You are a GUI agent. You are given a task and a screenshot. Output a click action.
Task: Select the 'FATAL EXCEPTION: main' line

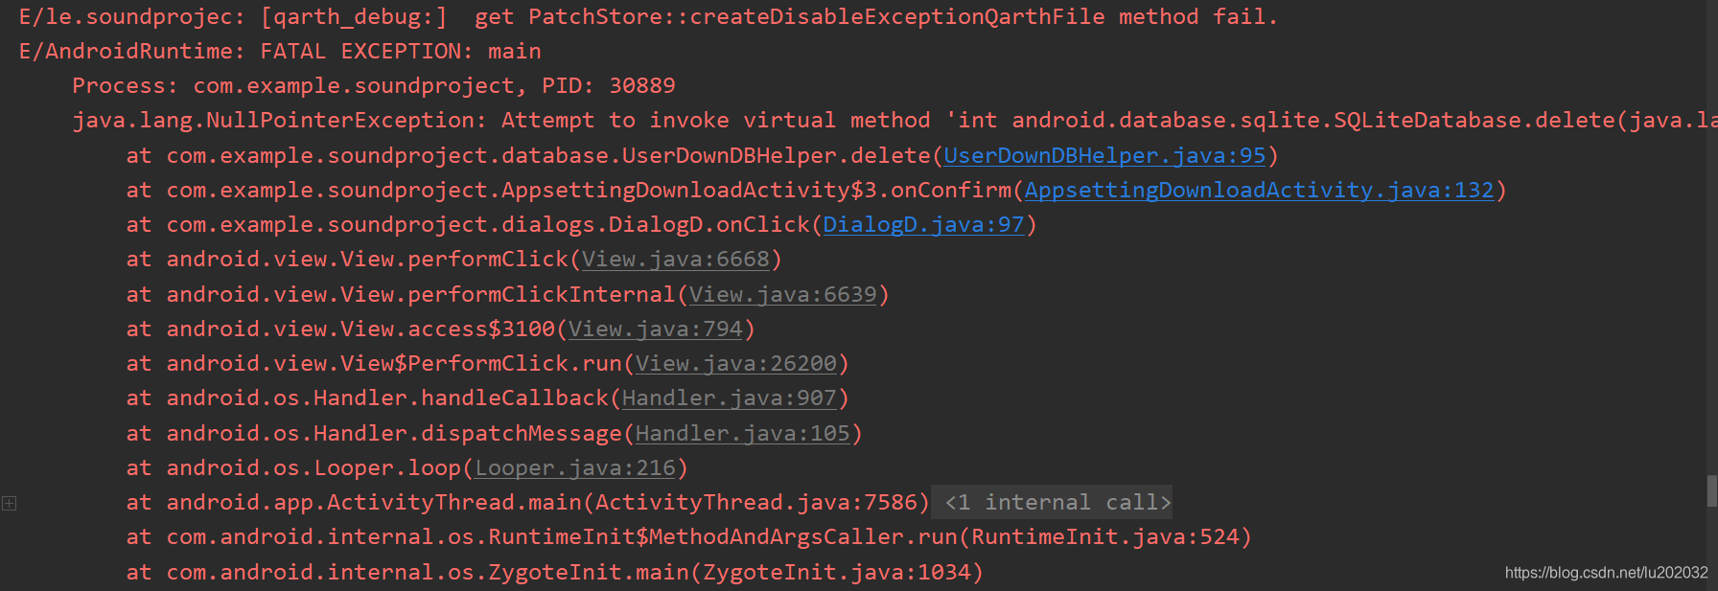coord(280,51)
